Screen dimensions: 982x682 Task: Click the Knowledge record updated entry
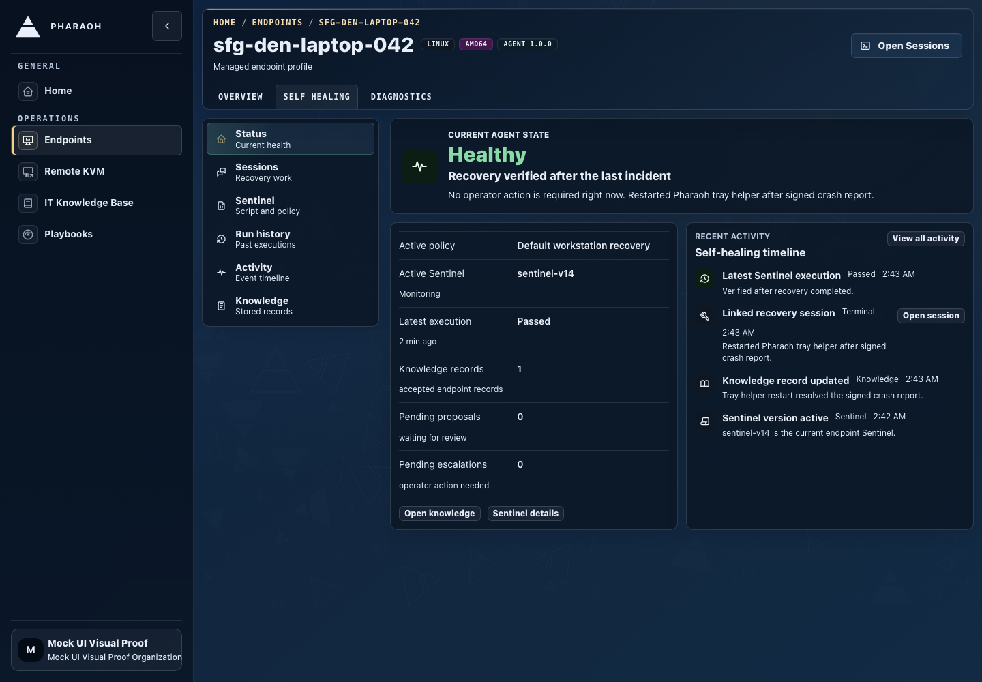coord(830,387)
